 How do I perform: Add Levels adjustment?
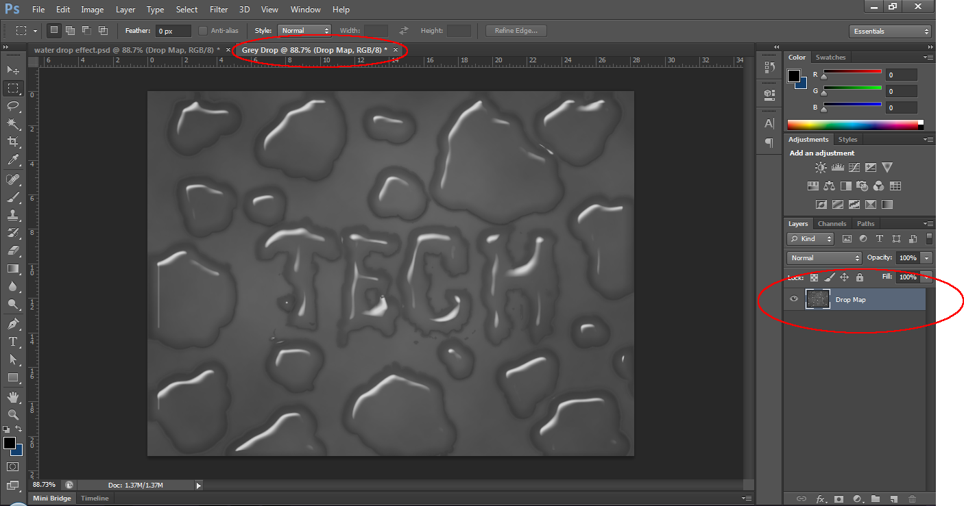837,167
